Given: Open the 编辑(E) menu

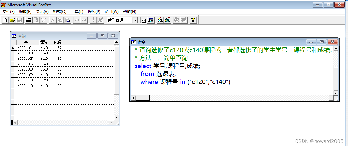Looking at the screenshot, I should pyautogui.click(x=25, y=12).
